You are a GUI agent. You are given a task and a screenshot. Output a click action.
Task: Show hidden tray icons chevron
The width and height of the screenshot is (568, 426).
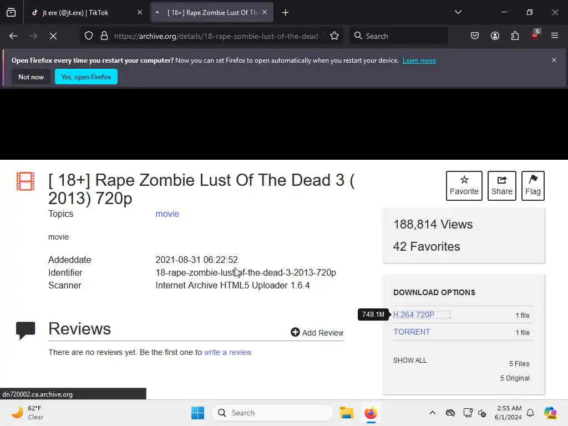433,413
